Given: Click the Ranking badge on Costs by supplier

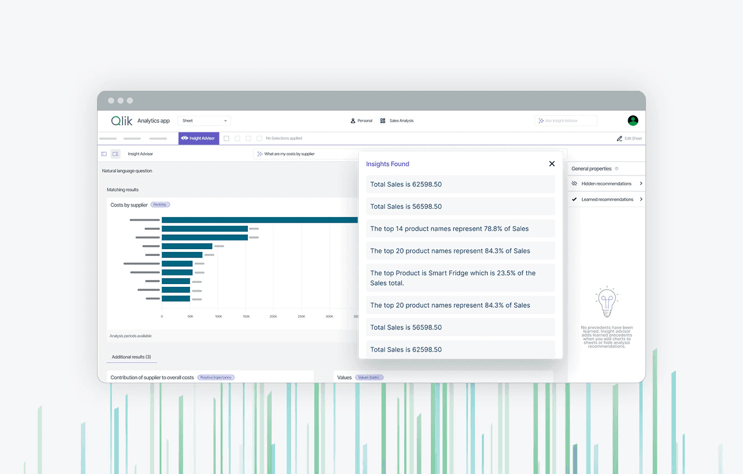Looking at the screenshot, I should pyautogui.click(x=160, y=204).
